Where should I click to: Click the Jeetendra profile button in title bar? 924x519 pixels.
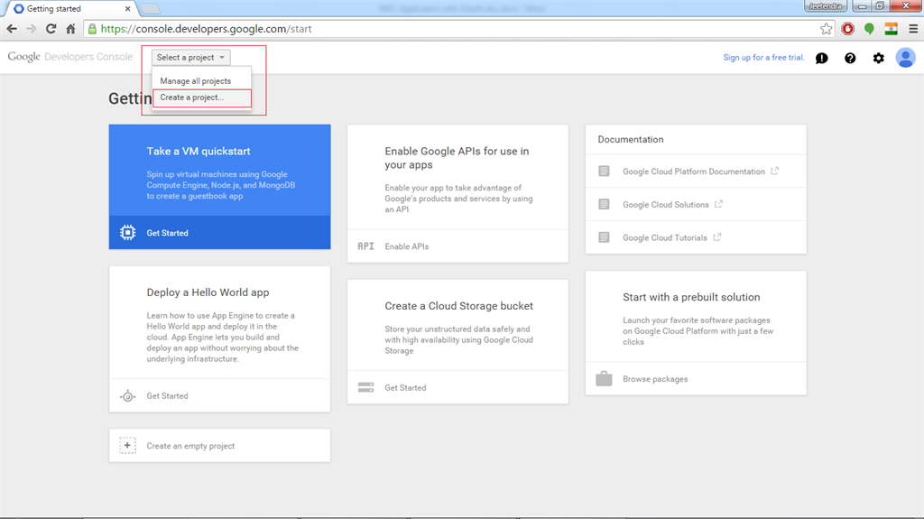(x=827, y=6)
